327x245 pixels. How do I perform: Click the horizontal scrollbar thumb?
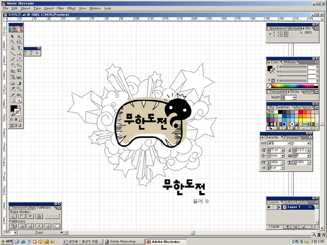point(193,233)
